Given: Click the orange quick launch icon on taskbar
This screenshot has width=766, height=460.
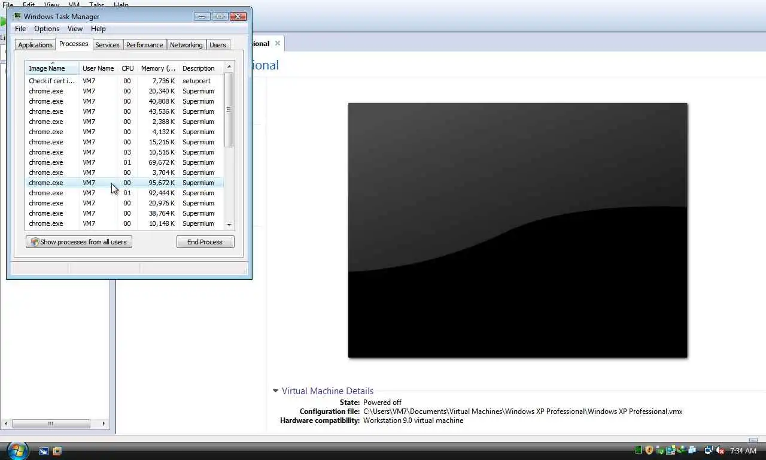Looking at the screenshot, I should (57, 451).
